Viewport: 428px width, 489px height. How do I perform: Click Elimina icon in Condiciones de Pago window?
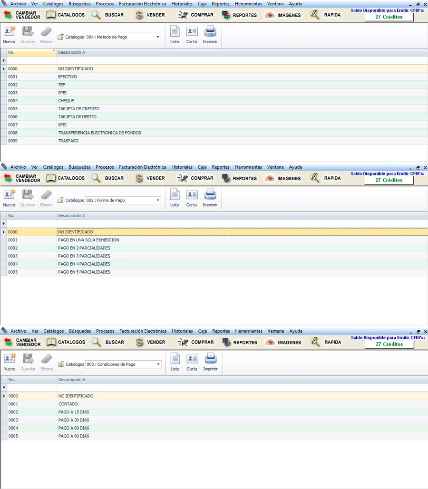[x=47, y=359]
